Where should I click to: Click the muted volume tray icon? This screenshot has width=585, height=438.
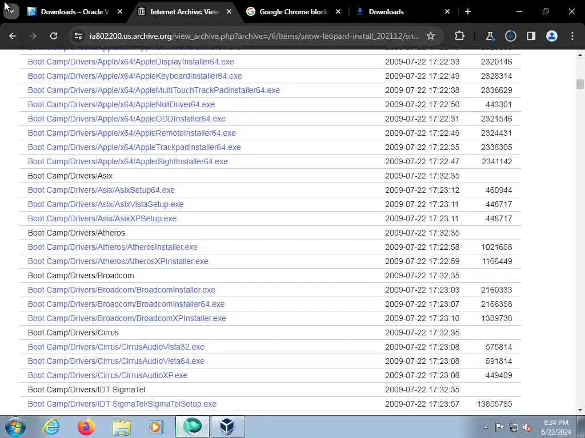[527, 427]
